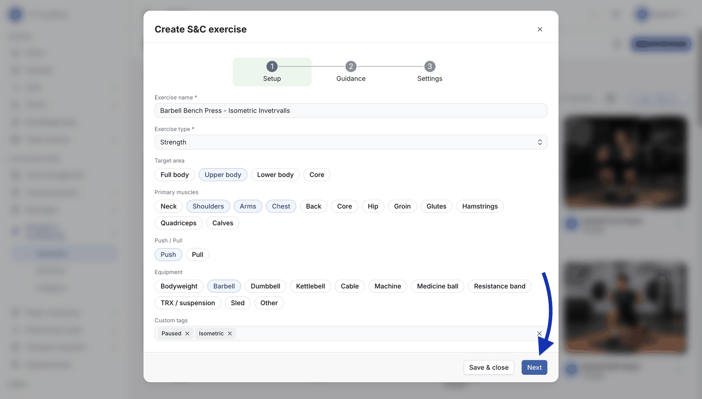The height and width of the screenshot is (399, 702).
Task: Select the Pull chip
Action: click(x=197, y=255)
